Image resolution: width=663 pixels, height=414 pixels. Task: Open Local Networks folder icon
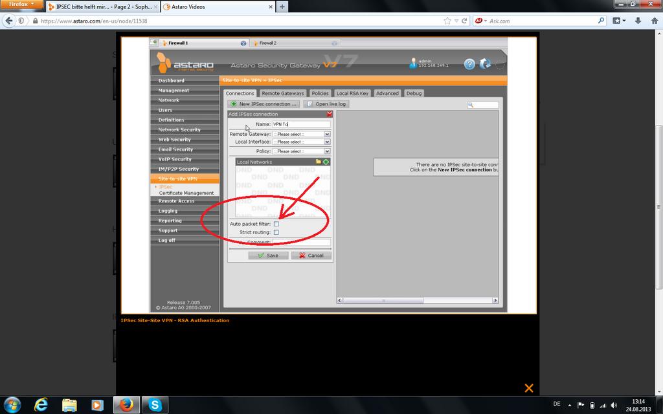[319, 162]
